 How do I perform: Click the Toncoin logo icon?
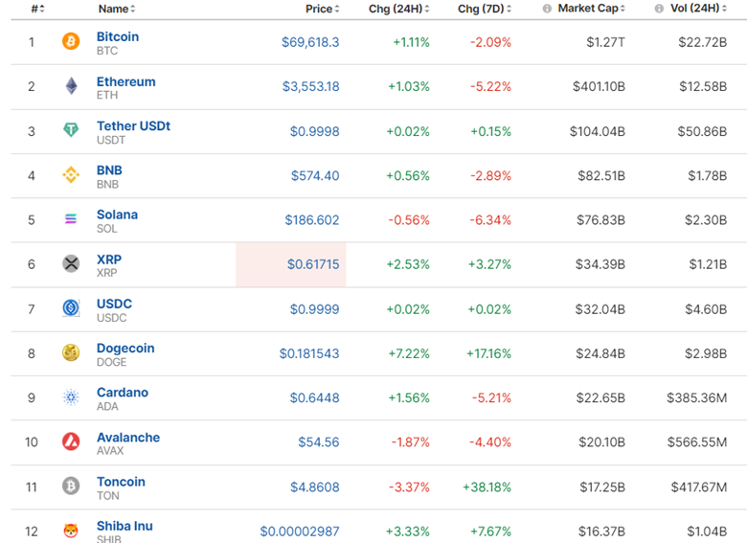[x=71, y=486]
